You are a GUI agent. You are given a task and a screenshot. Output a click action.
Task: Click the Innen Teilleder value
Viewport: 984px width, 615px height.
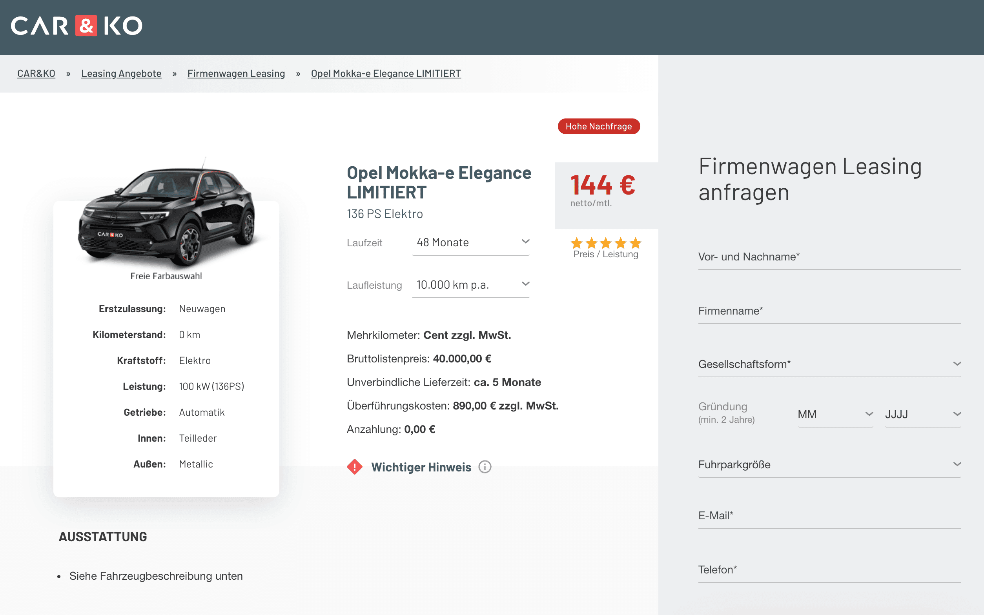tap(198, 438)
